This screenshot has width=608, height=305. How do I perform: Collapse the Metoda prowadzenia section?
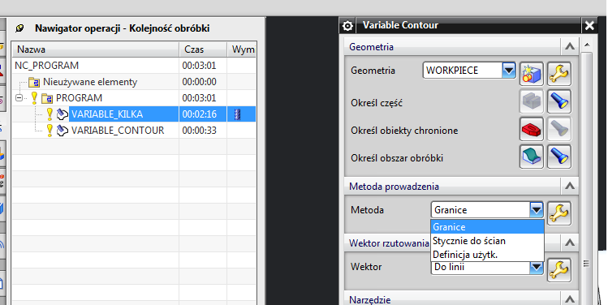(x=570, y=186)
